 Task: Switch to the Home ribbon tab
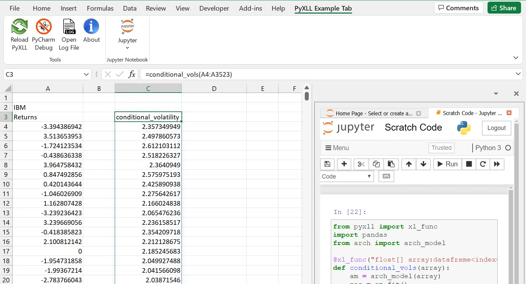(41, 8)
